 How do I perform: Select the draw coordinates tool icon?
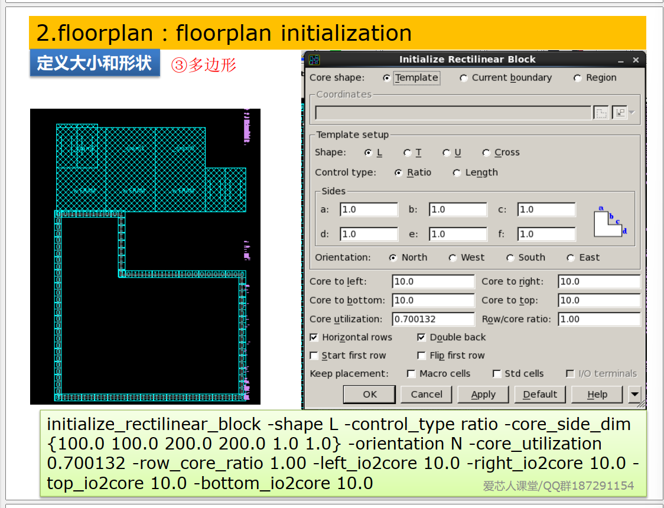[601, 112]
